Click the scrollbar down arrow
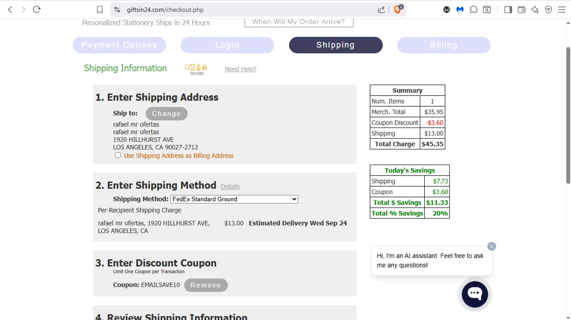Screen dimensions: 571x320 (568, 317)
